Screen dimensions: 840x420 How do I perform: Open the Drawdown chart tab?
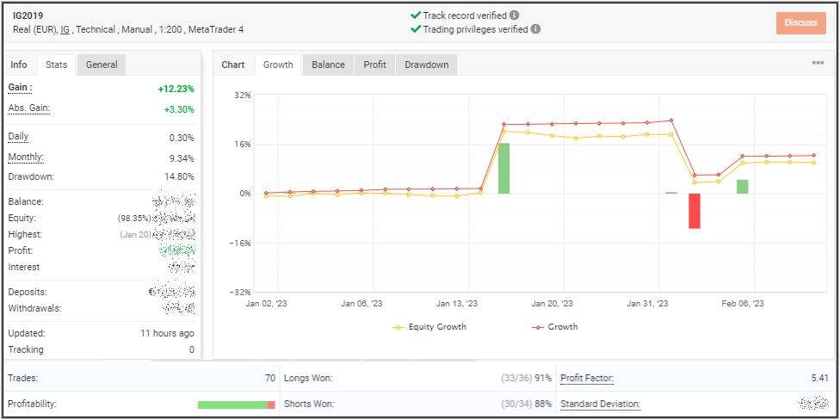pyautogui.click(x=427, y=65)
